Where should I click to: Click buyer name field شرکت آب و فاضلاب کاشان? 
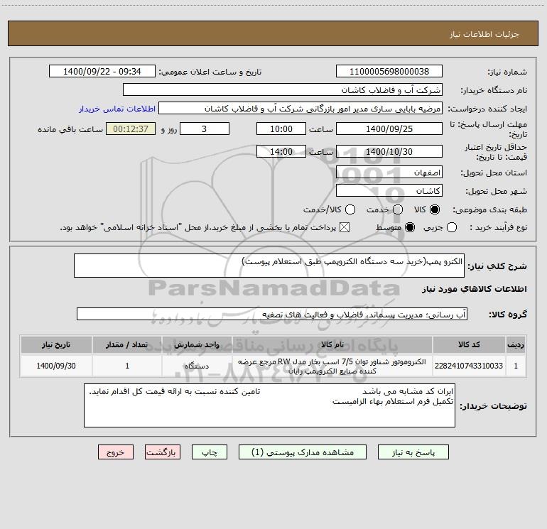click(283, 90)
